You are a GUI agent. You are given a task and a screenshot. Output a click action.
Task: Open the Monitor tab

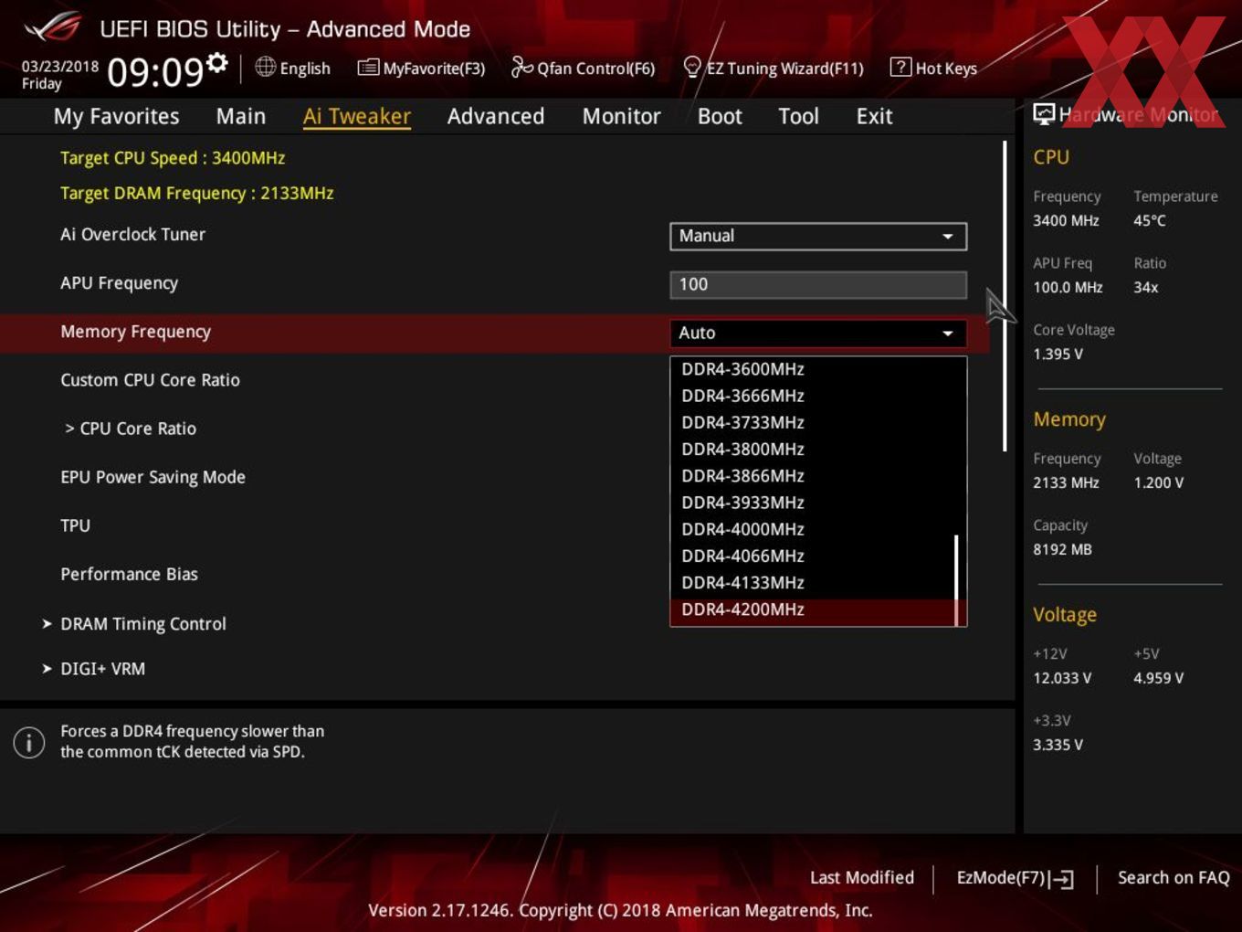tap(621, 116)
